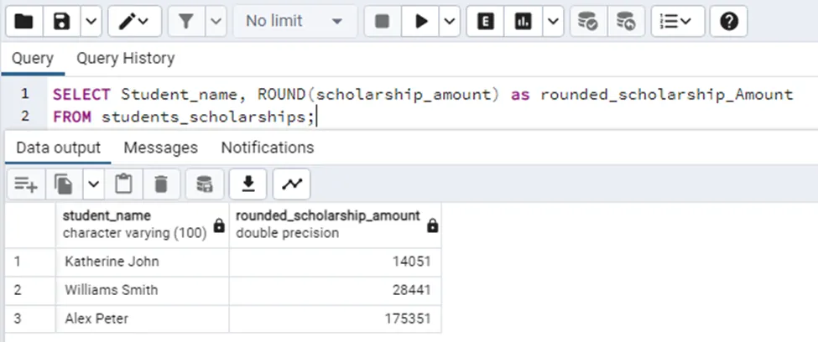
Task: Click the Stop query square button
Action: point(383,21)
